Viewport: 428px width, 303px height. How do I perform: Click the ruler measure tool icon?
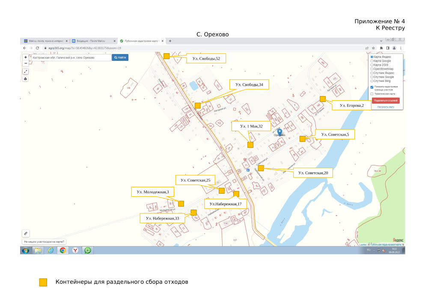26,233
